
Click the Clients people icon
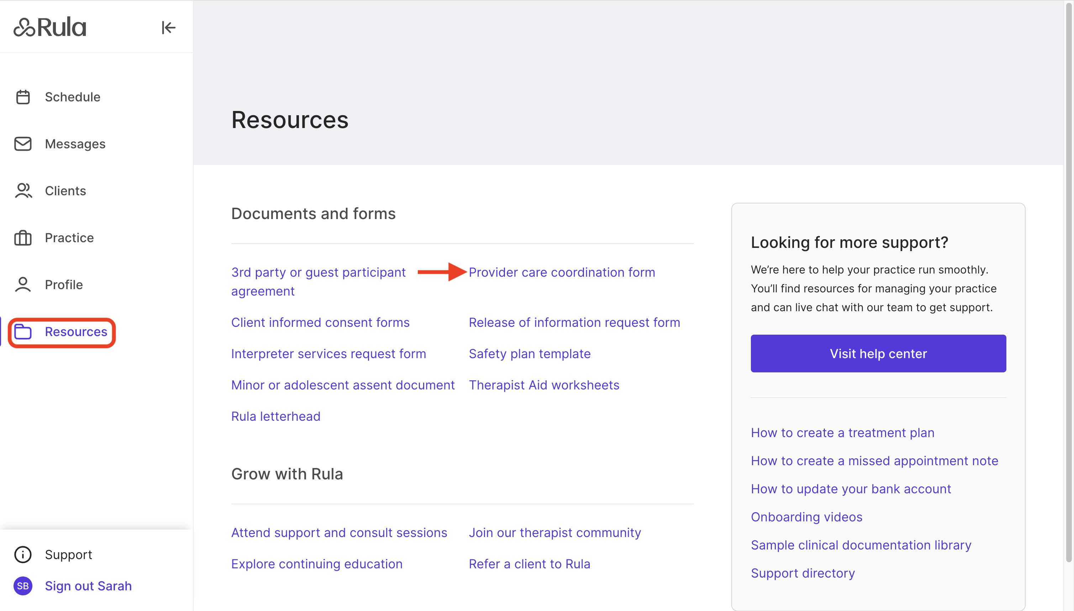[23, 191]
